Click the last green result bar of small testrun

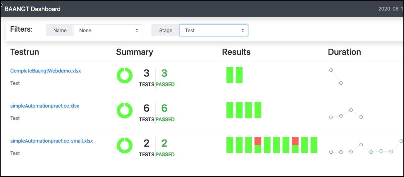(x=314, y=145)
